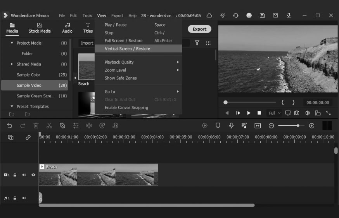
Task: Select the Beach clip on the timeline
Action: click(98, 175)
